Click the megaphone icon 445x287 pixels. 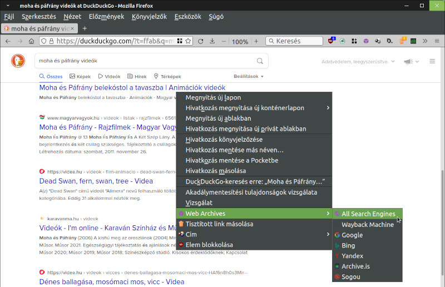408,61
